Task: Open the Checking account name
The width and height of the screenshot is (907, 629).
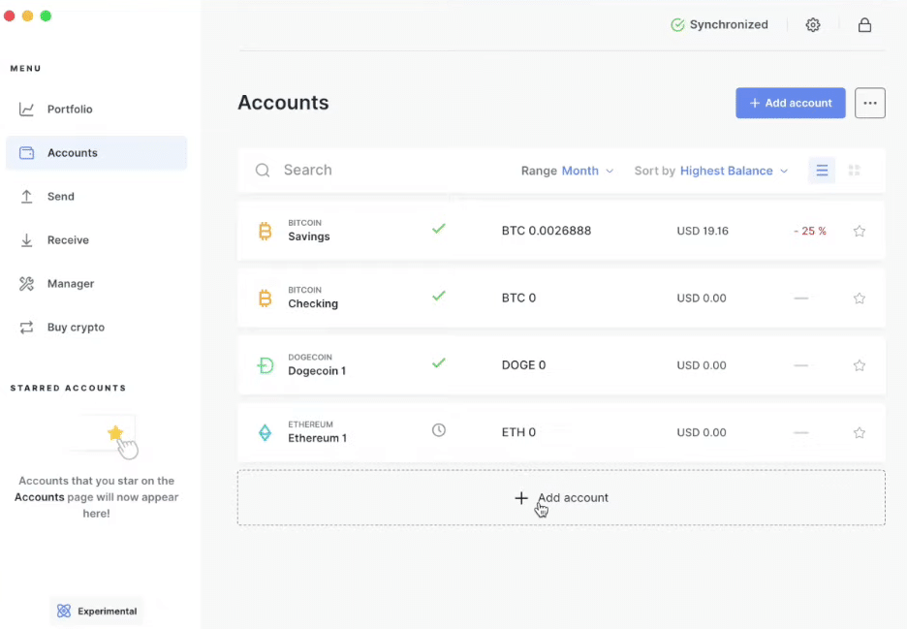Action: 313,303
